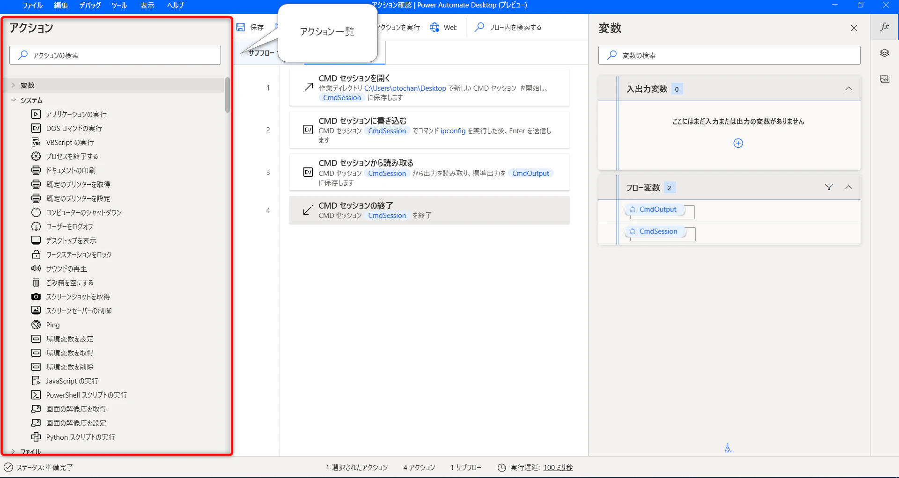Viewport: 899px width, 478px height.
Task: Select the サウンドの再生 speaker icon
Action: [36, 268]
